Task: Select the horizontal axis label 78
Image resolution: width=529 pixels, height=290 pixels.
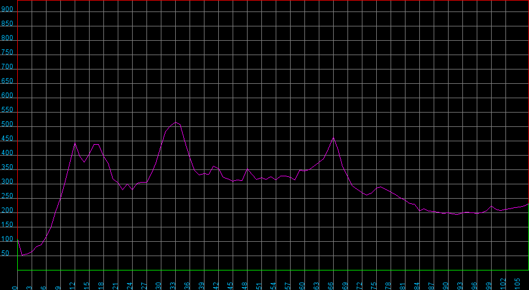Action: pos(388,286)
